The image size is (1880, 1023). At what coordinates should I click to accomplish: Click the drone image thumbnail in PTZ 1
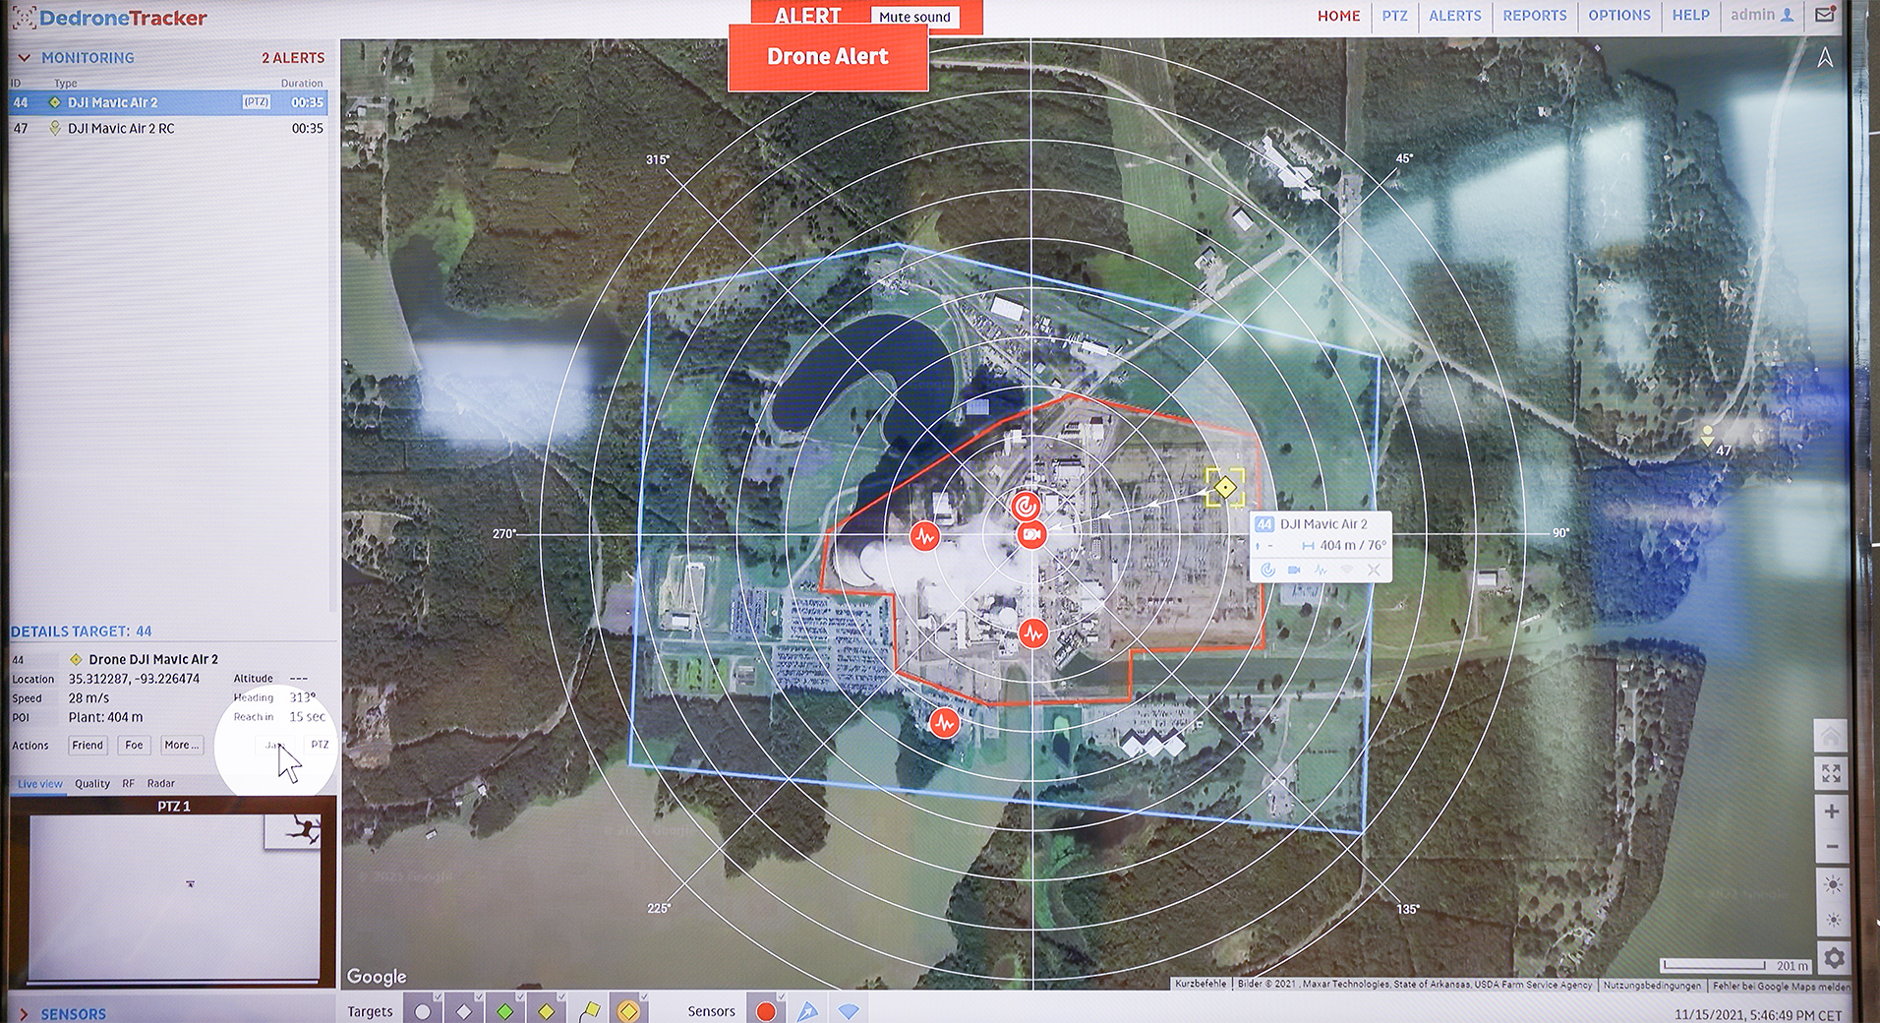pyautogui.click(x=292, y=831)
